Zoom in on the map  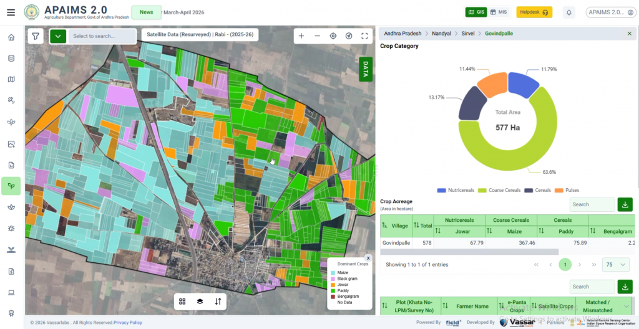tap(301, 36)
